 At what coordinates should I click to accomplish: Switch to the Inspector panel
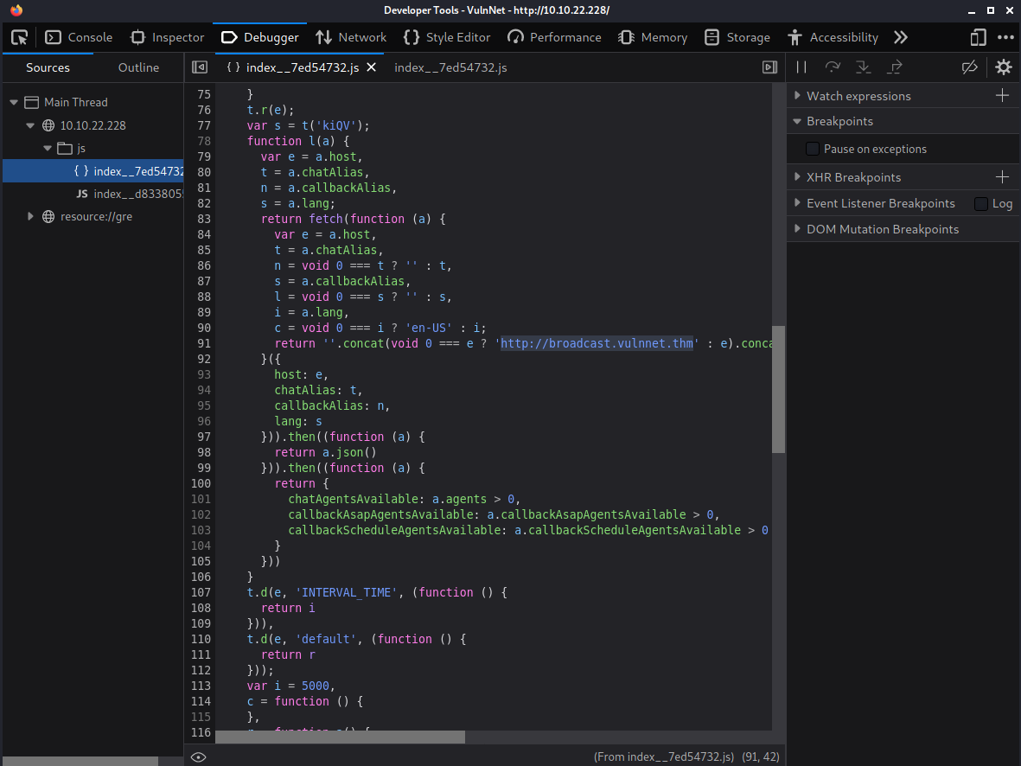pos(168,37)
